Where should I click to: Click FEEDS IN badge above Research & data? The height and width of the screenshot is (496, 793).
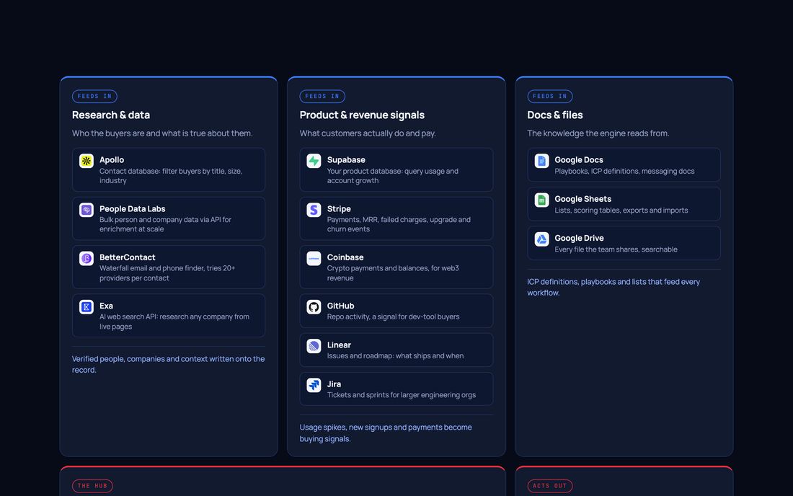coord(94,96)
